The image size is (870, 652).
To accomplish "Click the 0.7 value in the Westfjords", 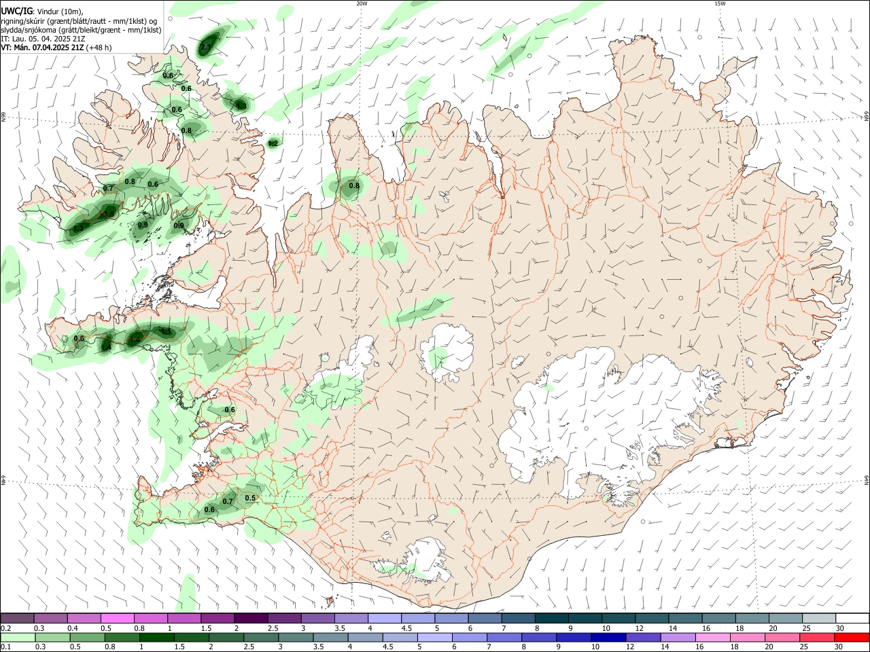I will 108,188.
